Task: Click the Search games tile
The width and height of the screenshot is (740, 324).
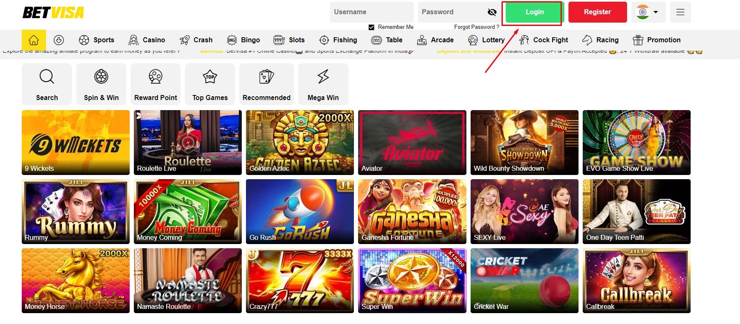Action: point(47,84)
